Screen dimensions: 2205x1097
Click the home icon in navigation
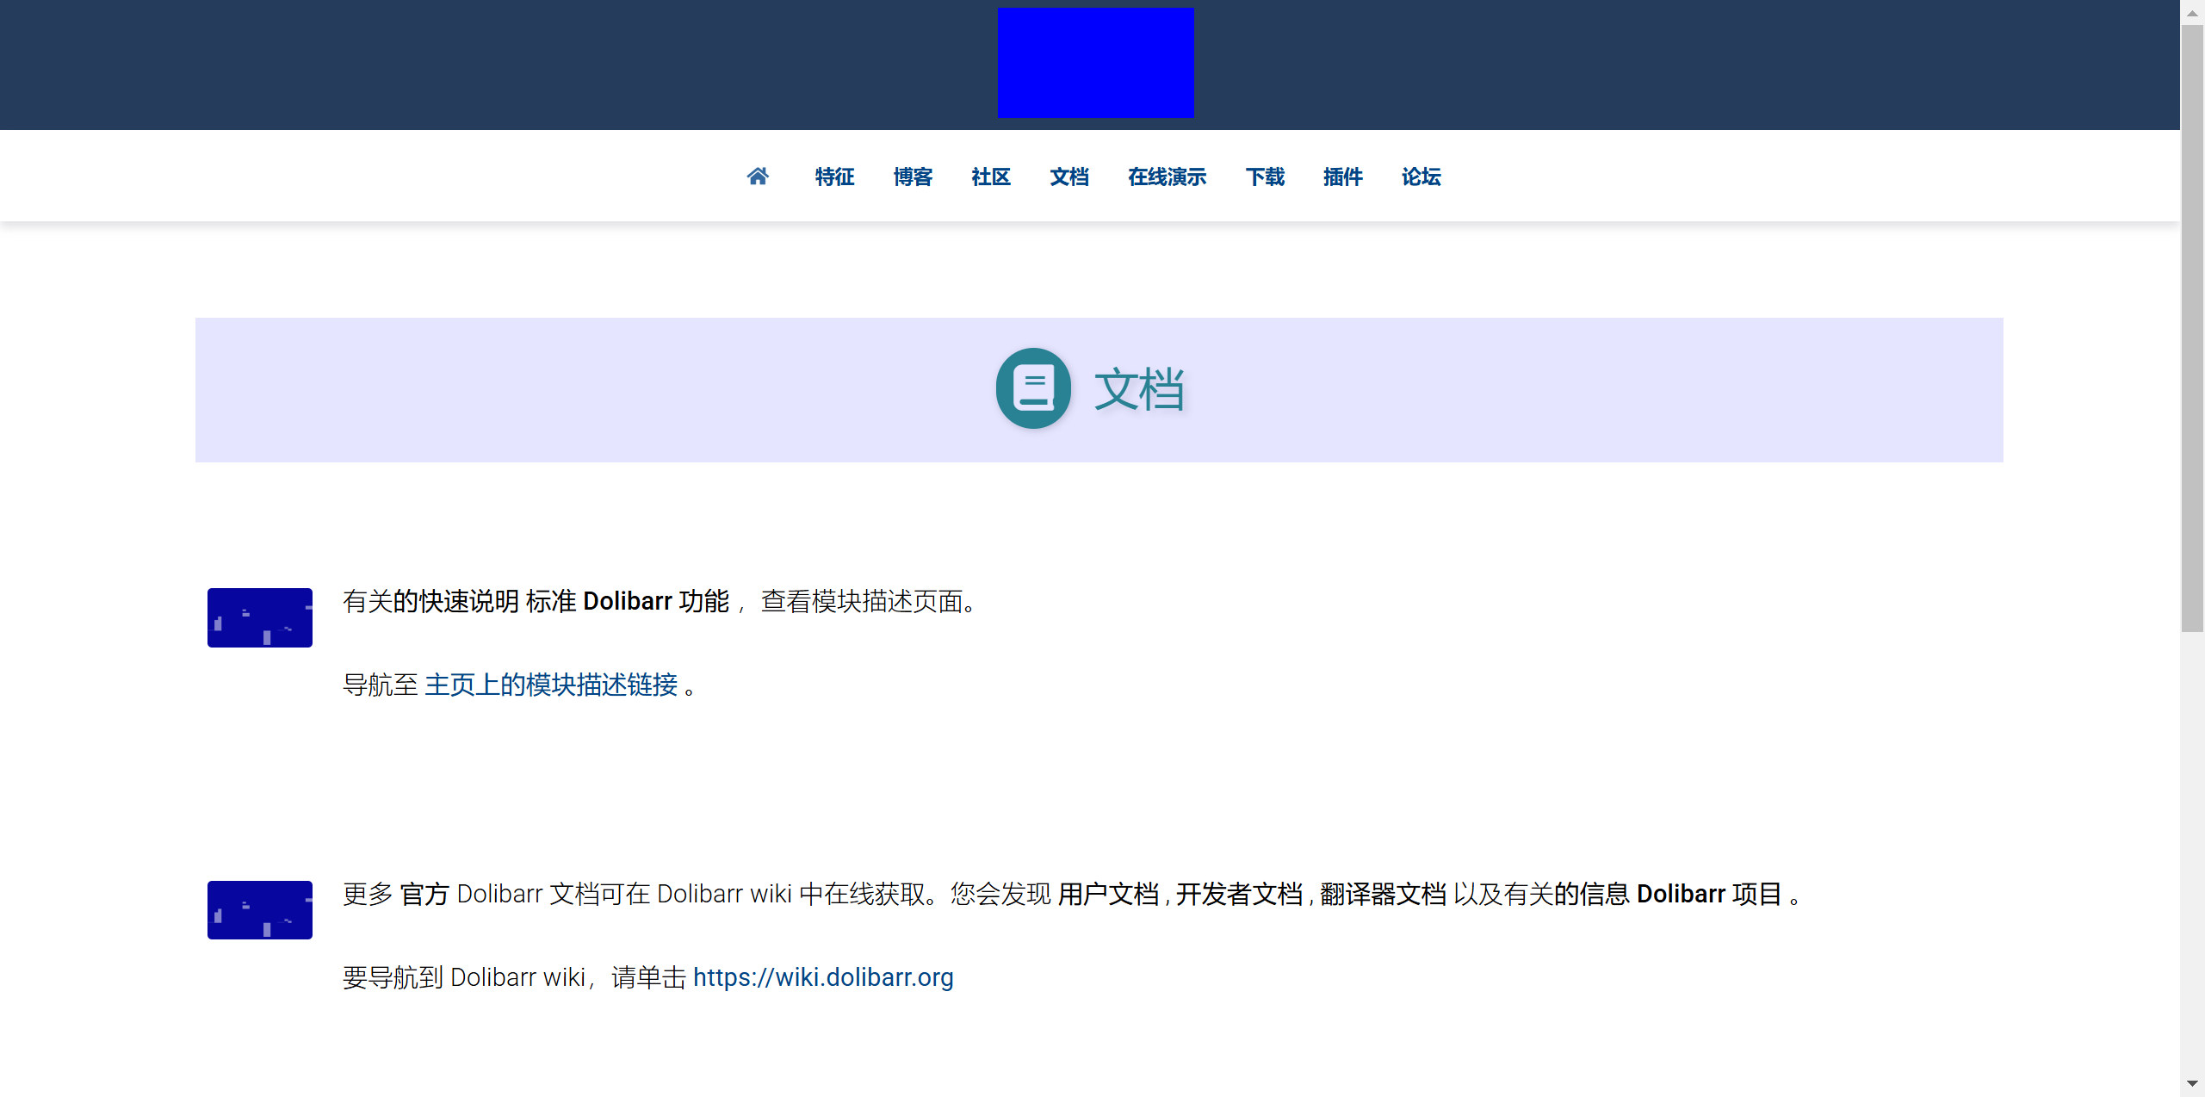(757, 177)
